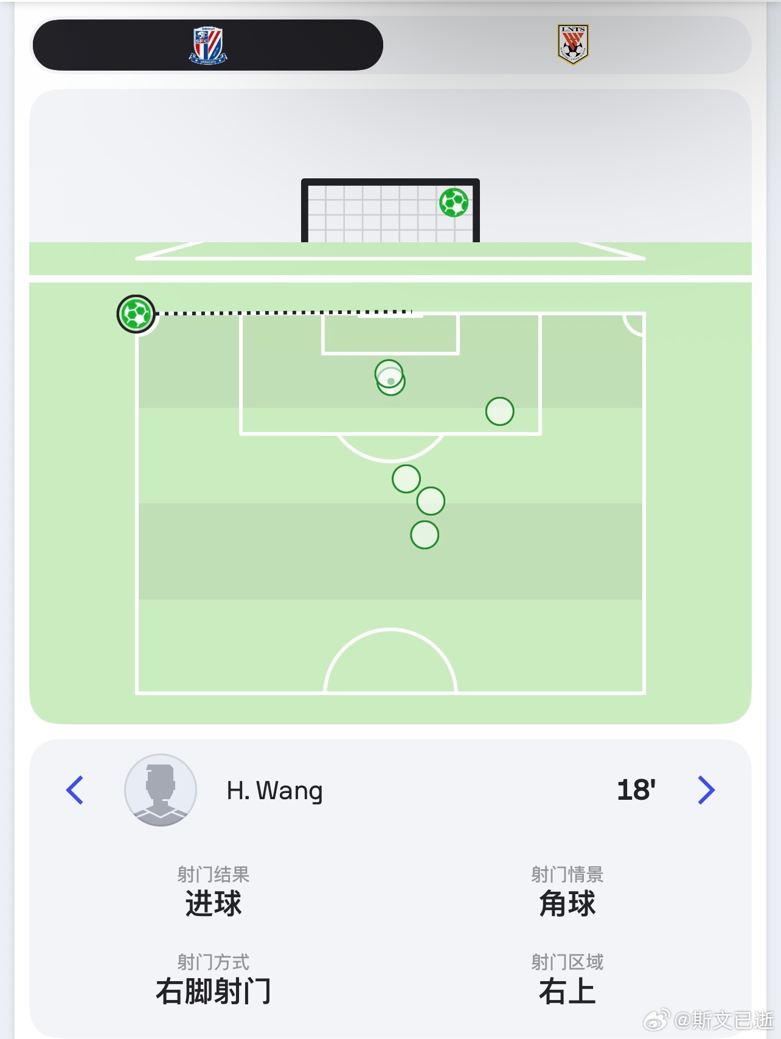Select the middle shot marker outside the box
This screenshot has width=781, height=1039.
[x=431, y=501]
